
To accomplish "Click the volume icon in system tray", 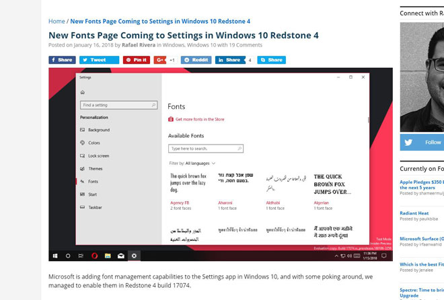I will (x=349, y=256).
